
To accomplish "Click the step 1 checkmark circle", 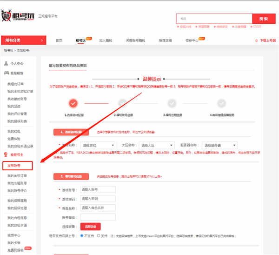I will coord(73,103).
